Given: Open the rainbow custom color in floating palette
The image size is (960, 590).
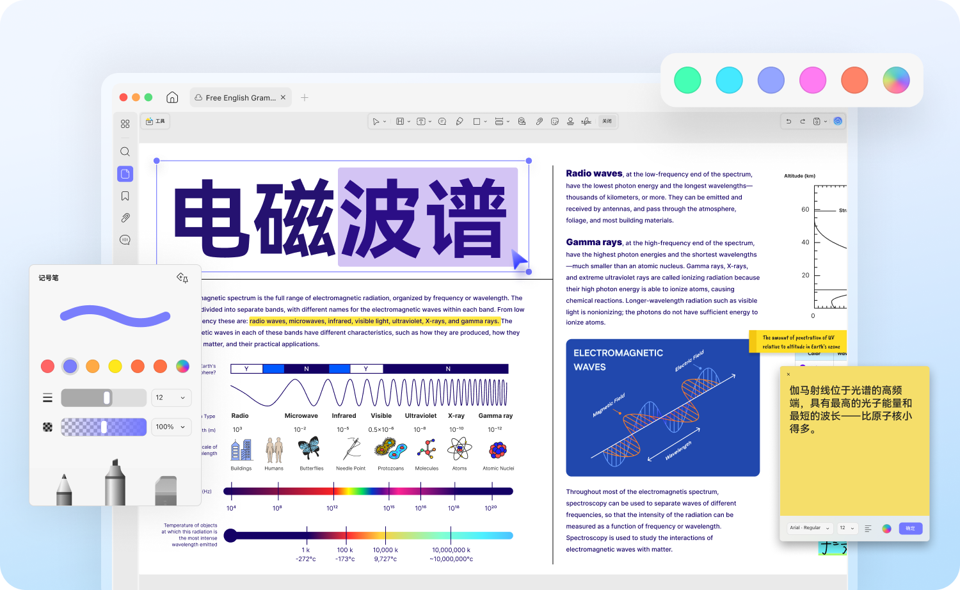Looking at the screenshot, I should pyautogui.click(x=896, y=81).
